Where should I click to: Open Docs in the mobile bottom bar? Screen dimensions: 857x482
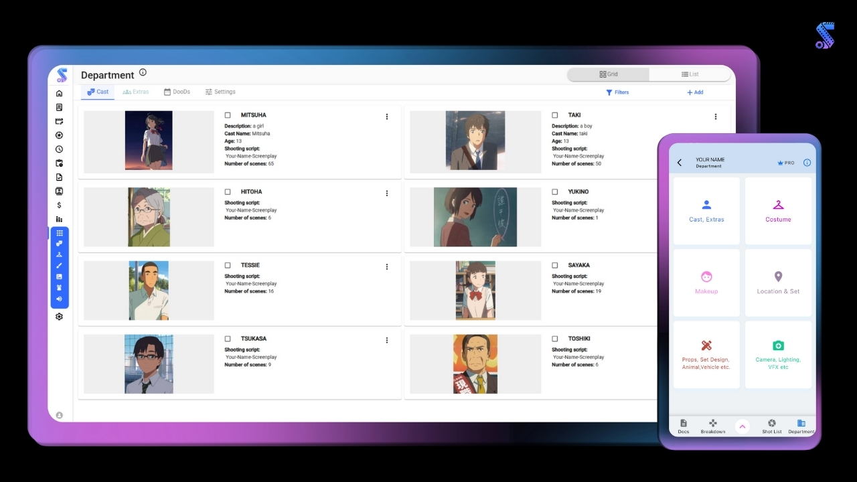pyautogui.click(x=684, y=426)
